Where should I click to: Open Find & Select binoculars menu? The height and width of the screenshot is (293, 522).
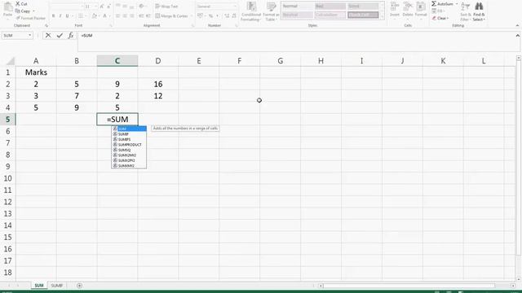pos(479,11)
